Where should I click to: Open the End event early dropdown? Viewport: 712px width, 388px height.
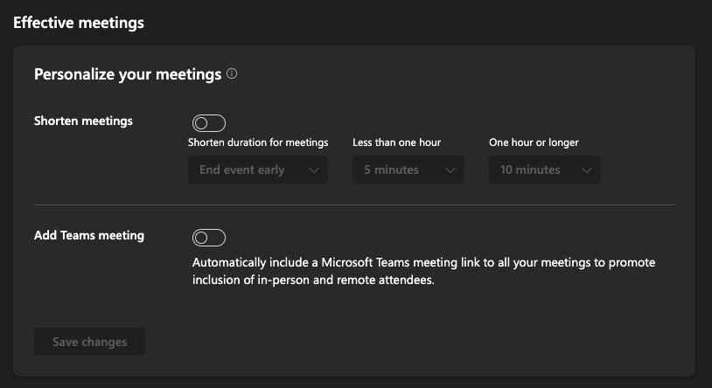[257, 170]
